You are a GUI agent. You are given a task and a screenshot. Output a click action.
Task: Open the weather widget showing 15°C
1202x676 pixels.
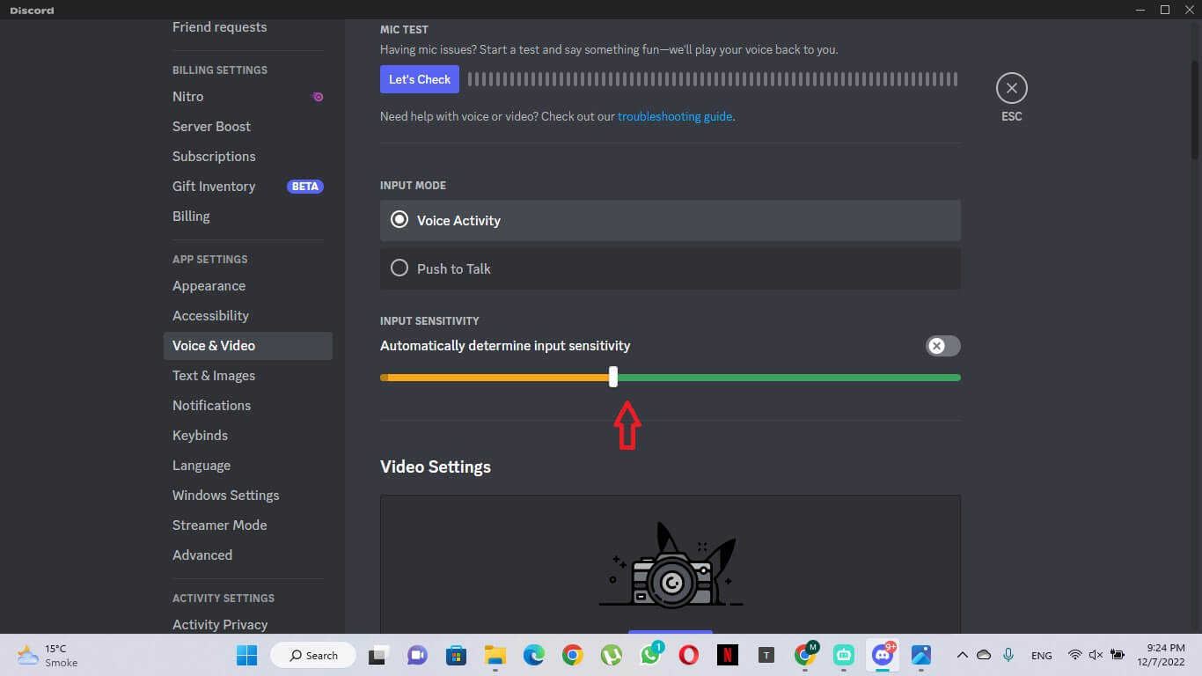(48, 655)
